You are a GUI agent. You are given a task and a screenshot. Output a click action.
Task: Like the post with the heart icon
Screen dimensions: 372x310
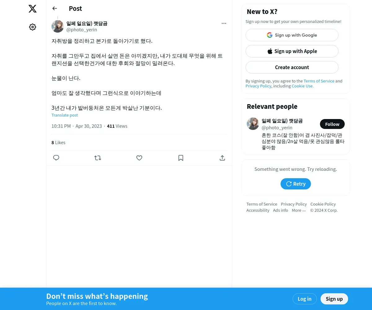pyautogui.click(x=139, y=158)
